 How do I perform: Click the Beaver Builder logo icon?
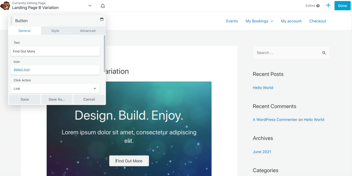5,5
